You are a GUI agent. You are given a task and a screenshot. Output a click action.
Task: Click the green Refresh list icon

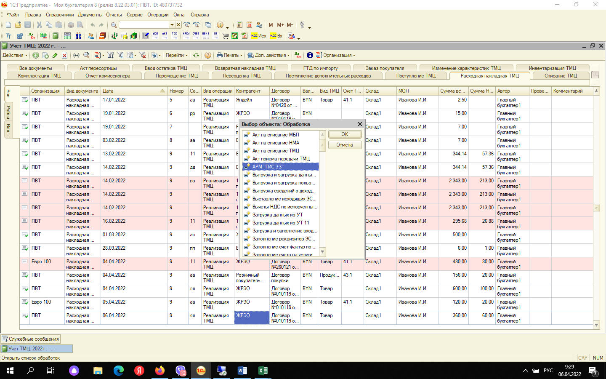point(196,55)
